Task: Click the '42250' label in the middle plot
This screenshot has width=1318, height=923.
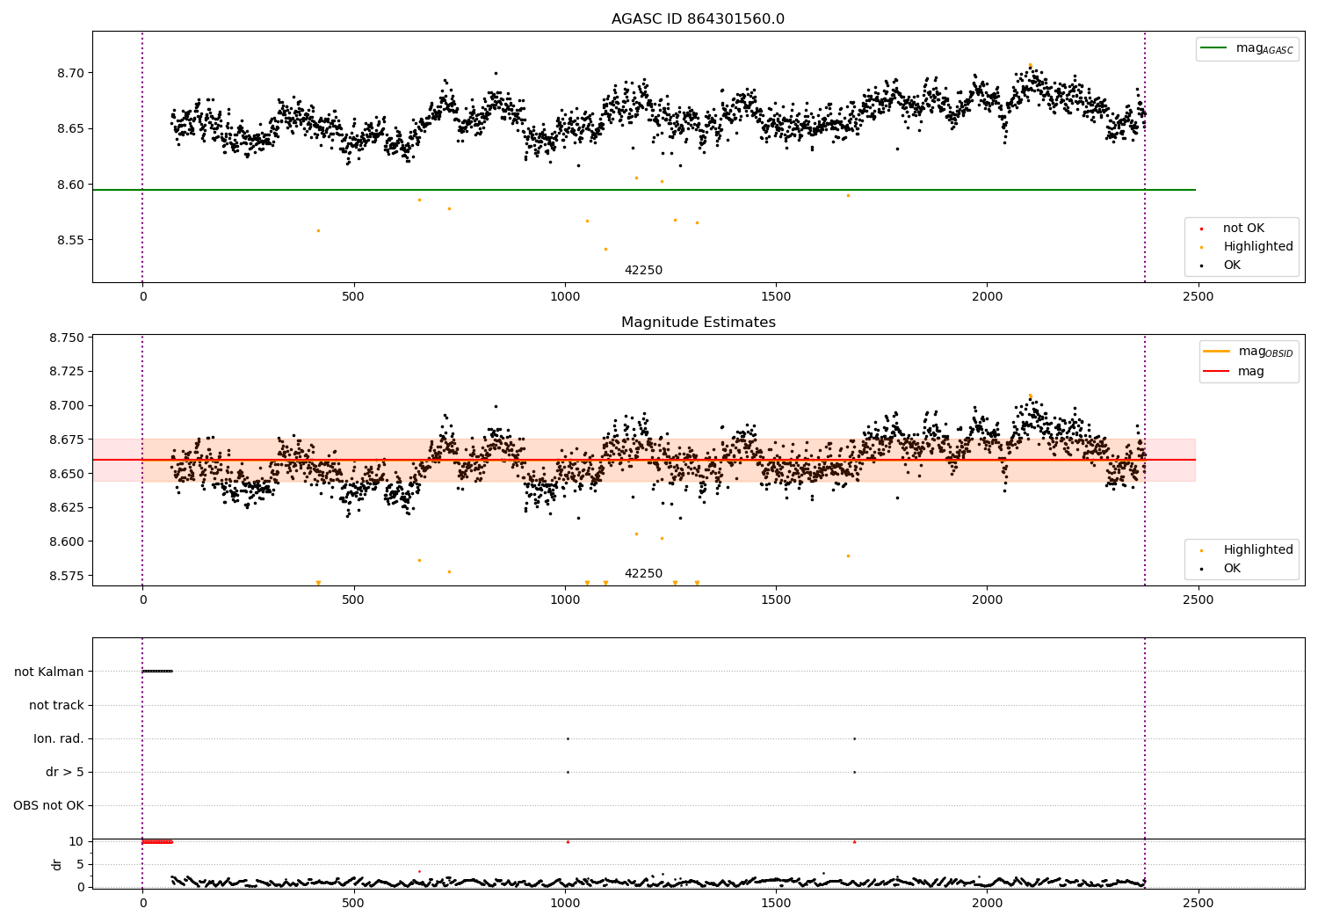Action: (x=643, y=574)
